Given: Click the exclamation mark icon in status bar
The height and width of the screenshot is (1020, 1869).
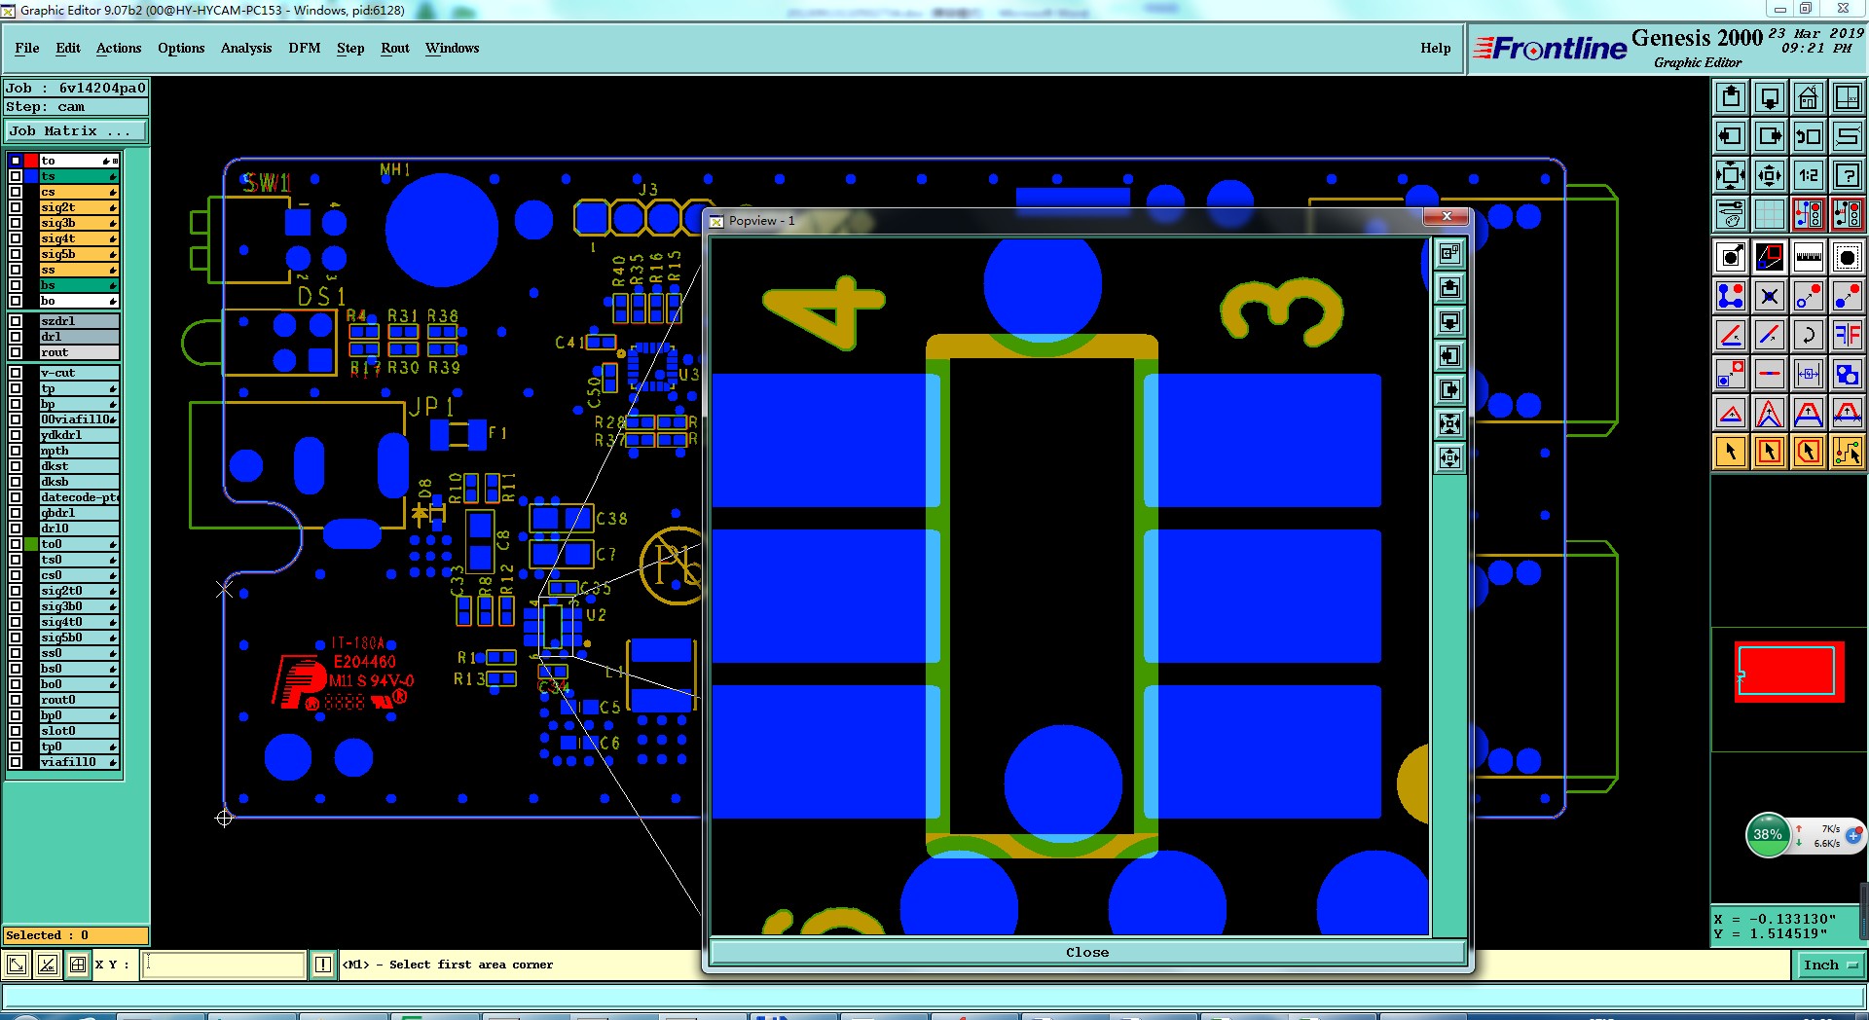Looking at the screenshot, I should (323, 965).
